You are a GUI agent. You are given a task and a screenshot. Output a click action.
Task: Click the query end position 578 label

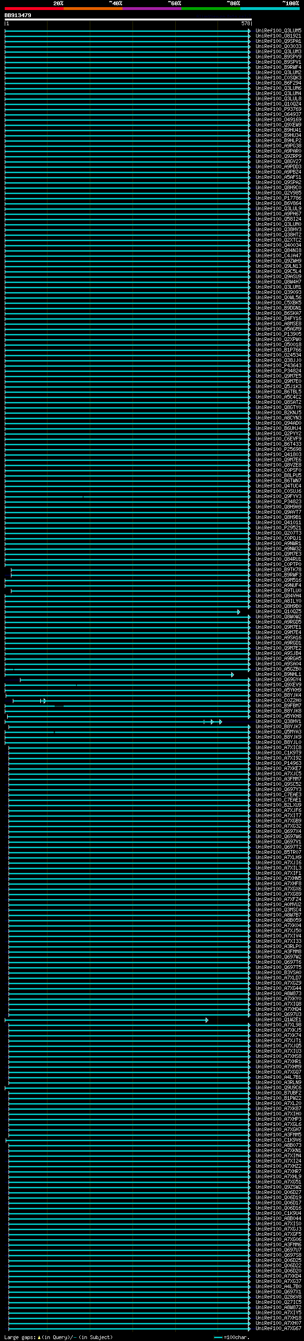tap(246, 23)
